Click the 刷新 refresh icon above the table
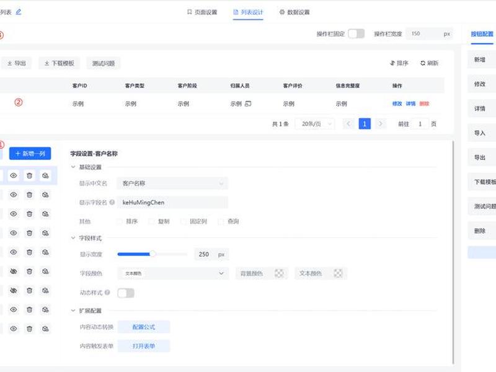Image resolution: width=496 pixels, height=372 pixels. [423, 63]
